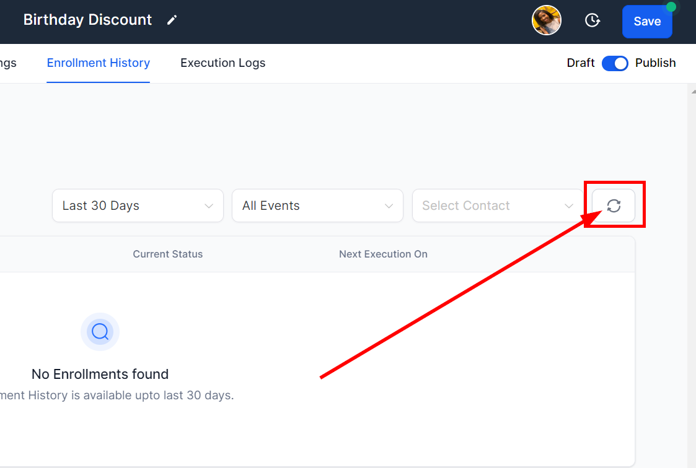Click the green status dot on Save
The width and height of the screenshot is (696, 468).
click(x=671, y=7)
